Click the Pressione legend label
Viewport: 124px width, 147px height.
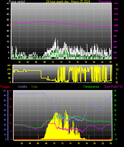pyautogui.click(x=105, y=2)
